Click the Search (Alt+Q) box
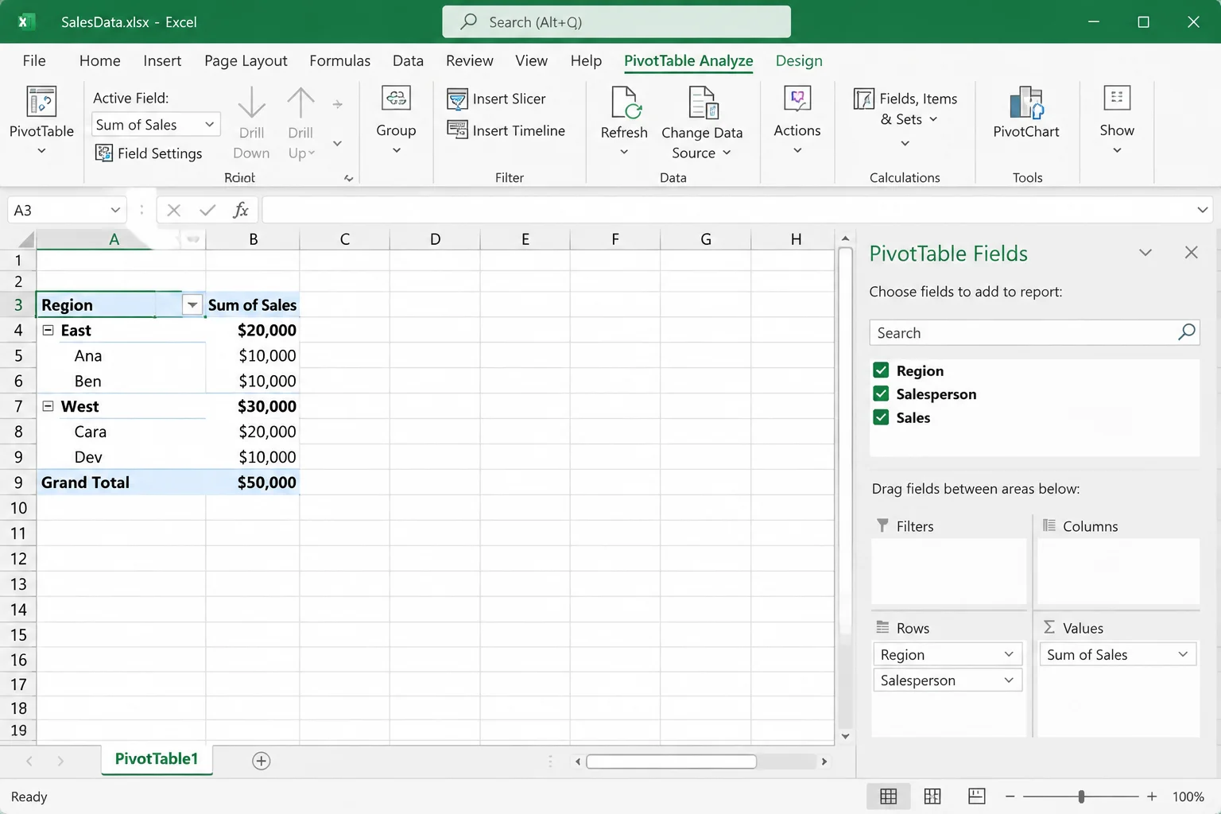The width and height of the screenshot is (1221, 814). [616, 21]
